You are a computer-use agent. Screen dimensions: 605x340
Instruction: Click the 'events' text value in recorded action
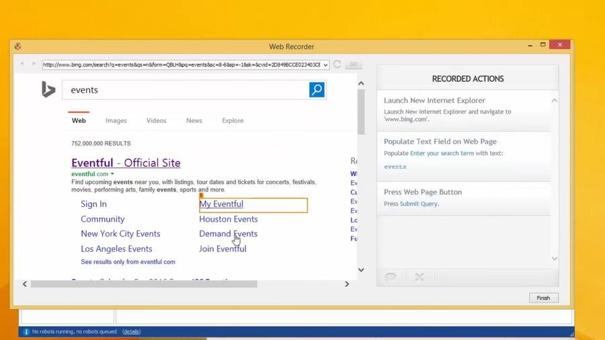[x=395, y=167]
